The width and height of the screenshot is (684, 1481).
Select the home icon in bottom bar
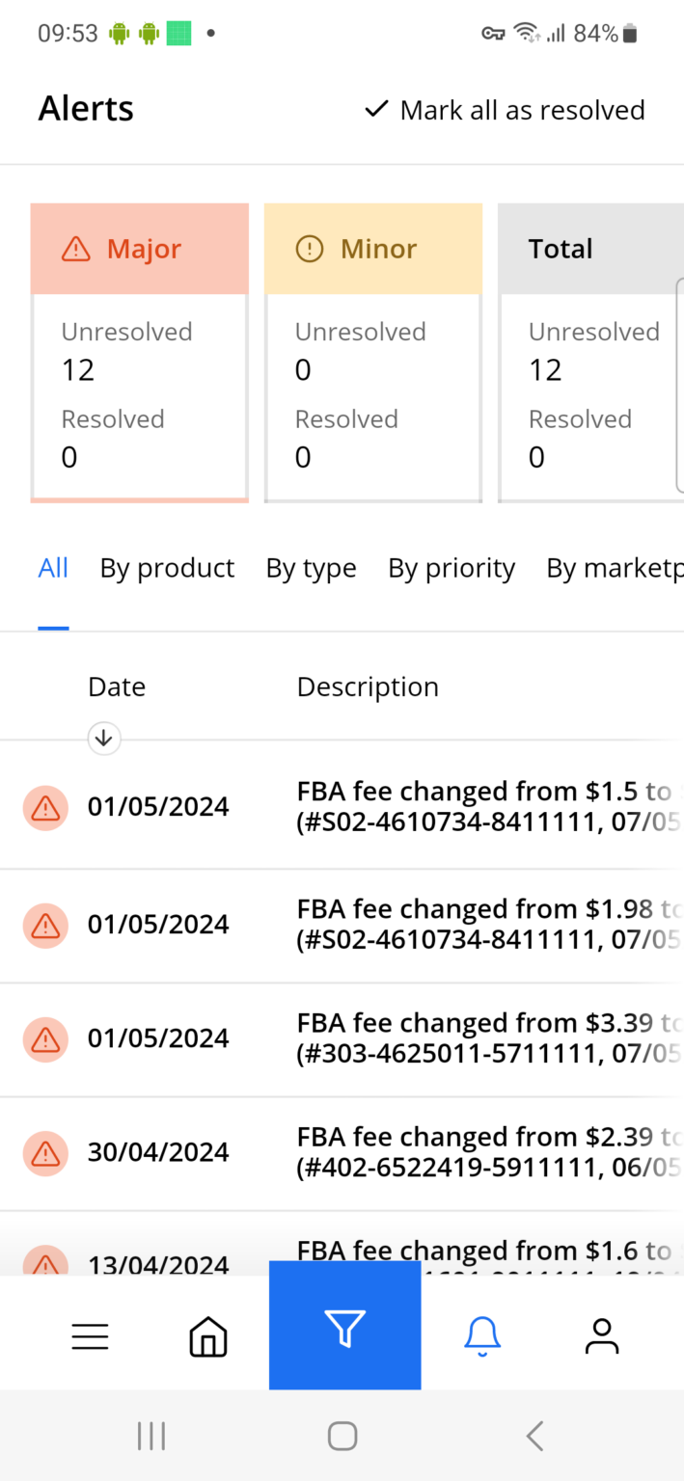207,1336
